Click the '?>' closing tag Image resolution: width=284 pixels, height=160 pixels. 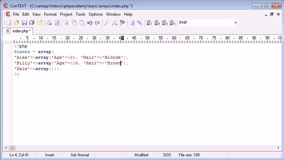pos(17,74)
